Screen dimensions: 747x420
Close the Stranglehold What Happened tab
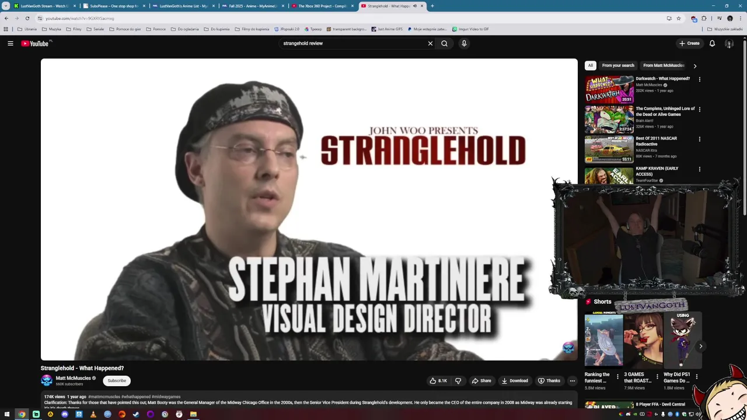click(421, 6)
